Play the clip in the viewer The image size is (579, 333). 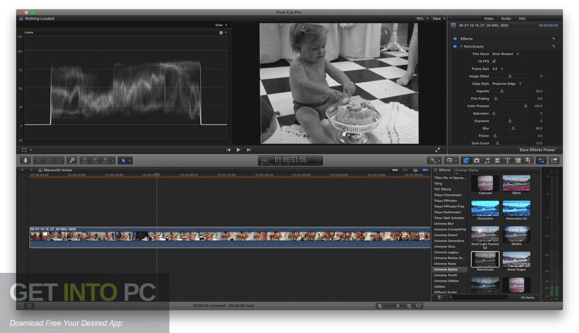point(238,150)
